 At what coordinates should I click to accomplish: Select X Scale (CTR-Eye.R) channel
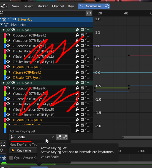27,120
